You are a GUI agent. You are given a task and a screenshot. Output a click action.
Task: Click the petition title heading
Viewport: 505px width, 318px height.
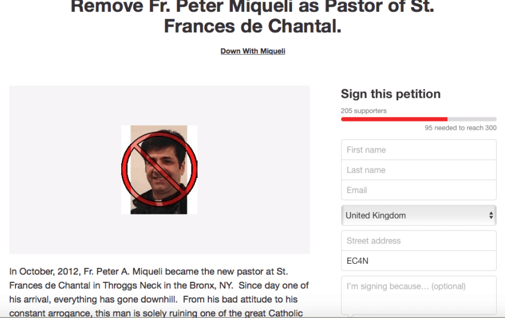pos(252,17)
